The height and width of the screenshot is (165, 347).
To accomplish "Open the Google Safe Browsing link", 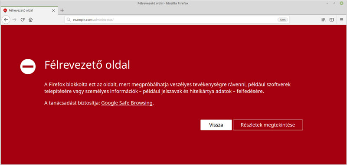I will (127, 103).
